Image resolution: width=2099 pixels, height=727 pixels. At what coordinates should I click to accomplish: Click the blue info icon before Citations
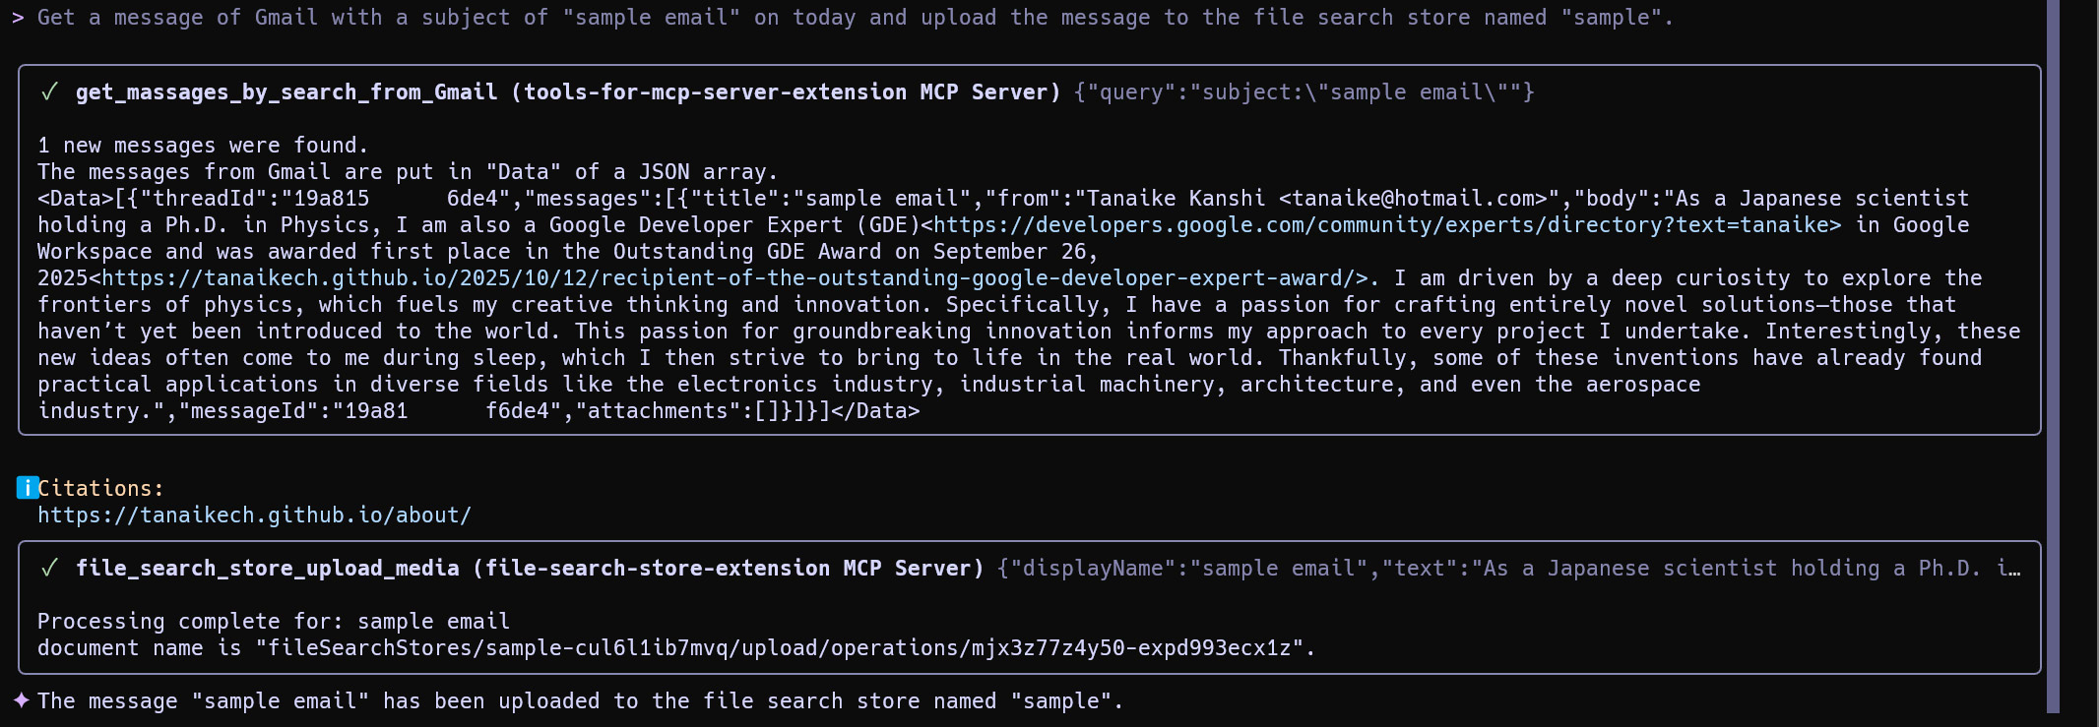point(28,488)
